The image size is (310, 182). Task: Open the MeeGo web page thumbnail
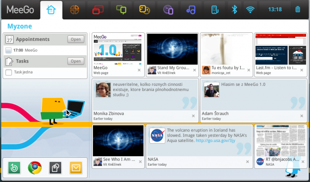(118, 49)
